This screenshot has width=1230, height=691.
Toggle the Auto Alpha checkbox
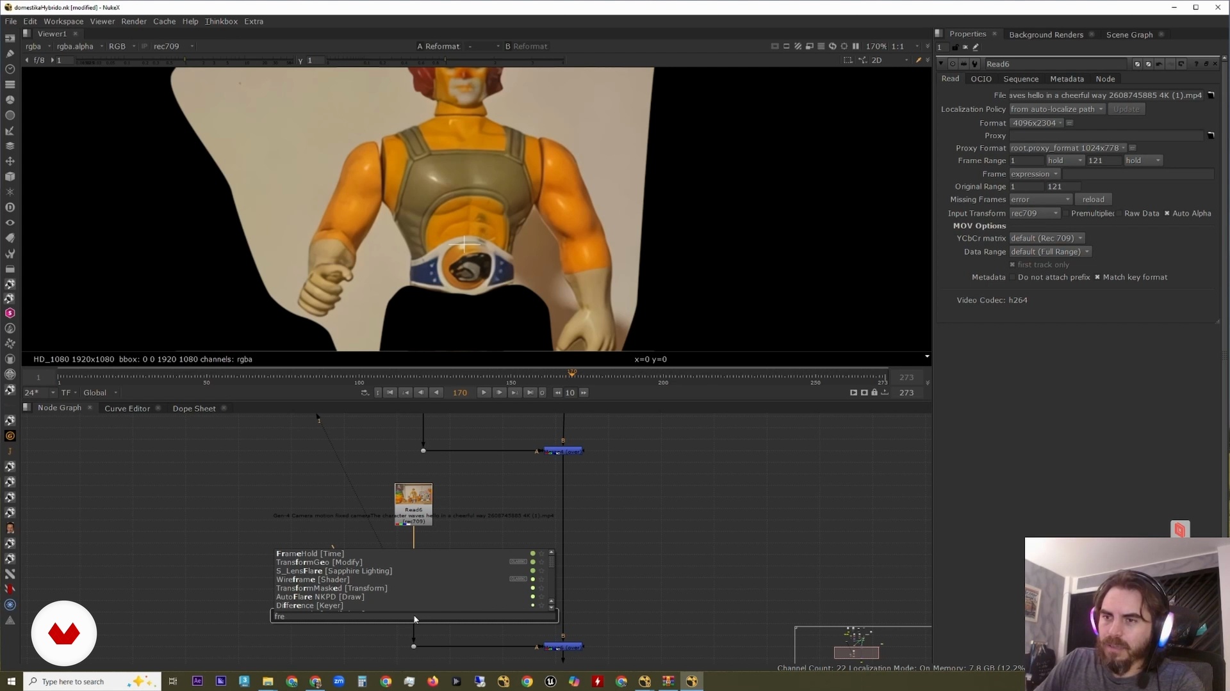tap(1167, 214)
